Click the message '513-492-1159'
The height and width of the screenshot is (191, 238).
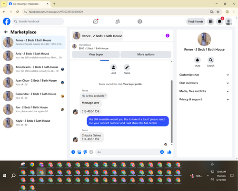(x=90, y=111)
